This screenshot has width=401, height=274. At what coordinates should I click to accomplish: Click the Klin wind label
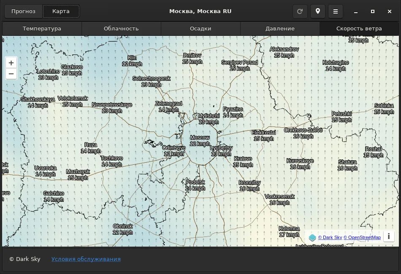click(x=132, y=61)
